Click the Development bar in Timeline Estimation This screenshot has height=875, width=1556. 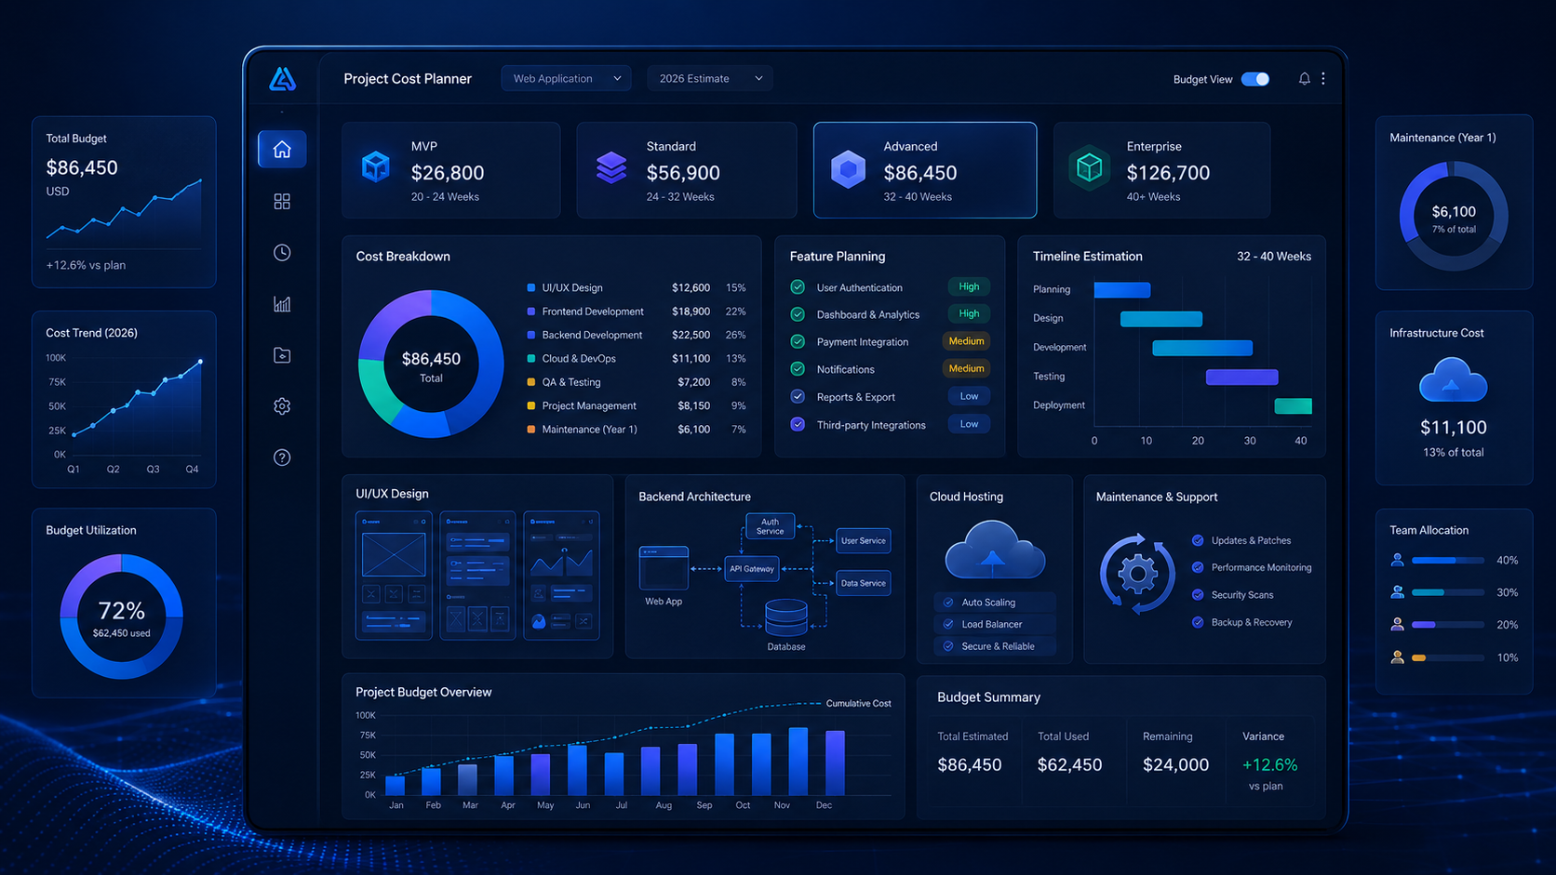click(x=1202, y=348)
